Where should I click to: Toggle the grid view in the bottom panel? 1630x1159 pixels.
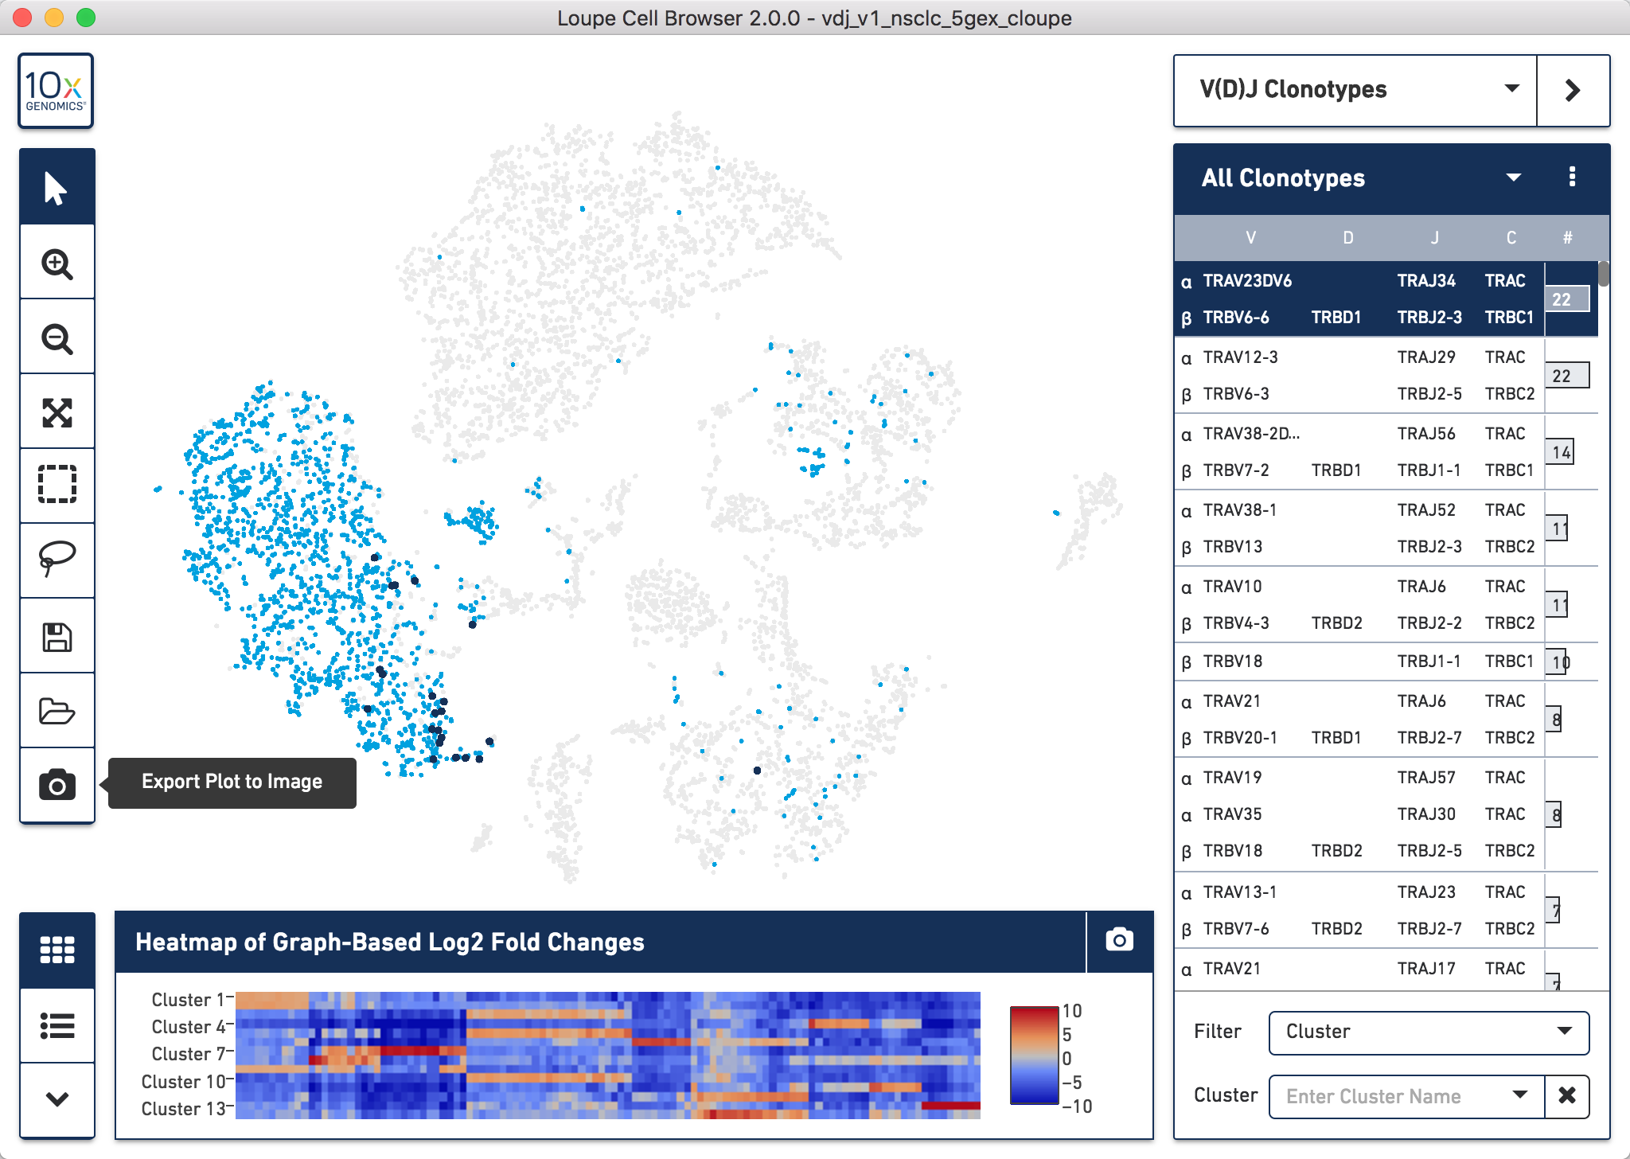tap(57, 948)
